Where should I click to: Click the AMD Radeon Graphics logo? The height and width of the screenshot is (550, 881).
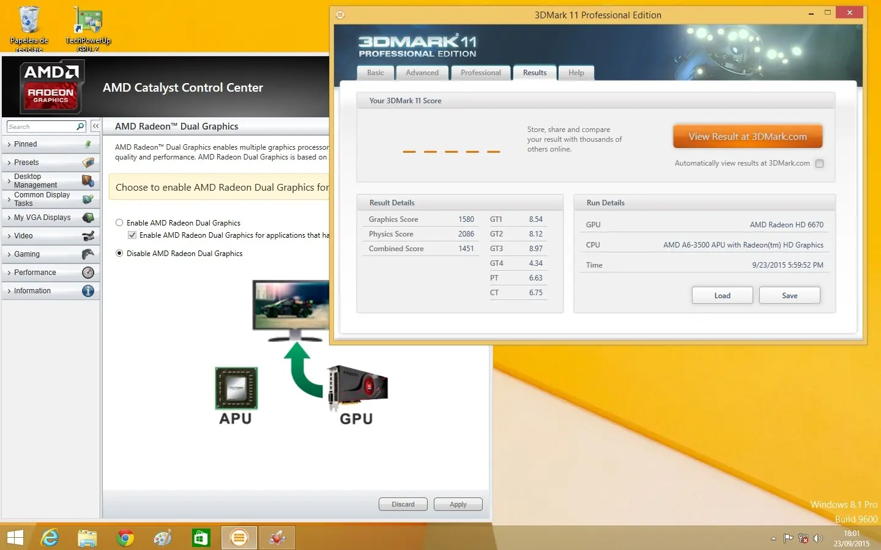click(51, 87)
